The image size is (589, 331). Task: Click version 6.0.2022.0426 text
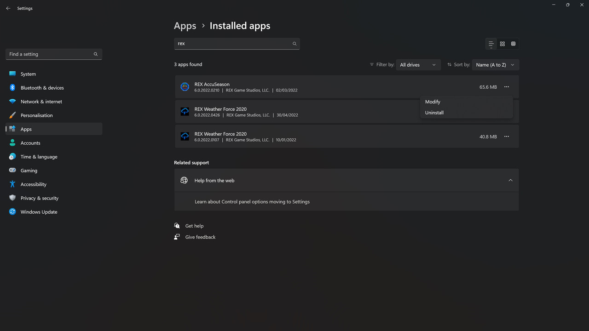(207, 115)
